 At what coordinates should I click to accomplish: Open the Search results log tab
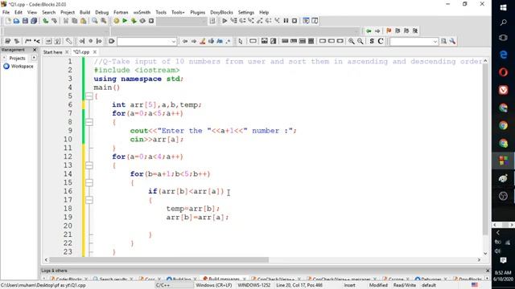coord(113,279)
